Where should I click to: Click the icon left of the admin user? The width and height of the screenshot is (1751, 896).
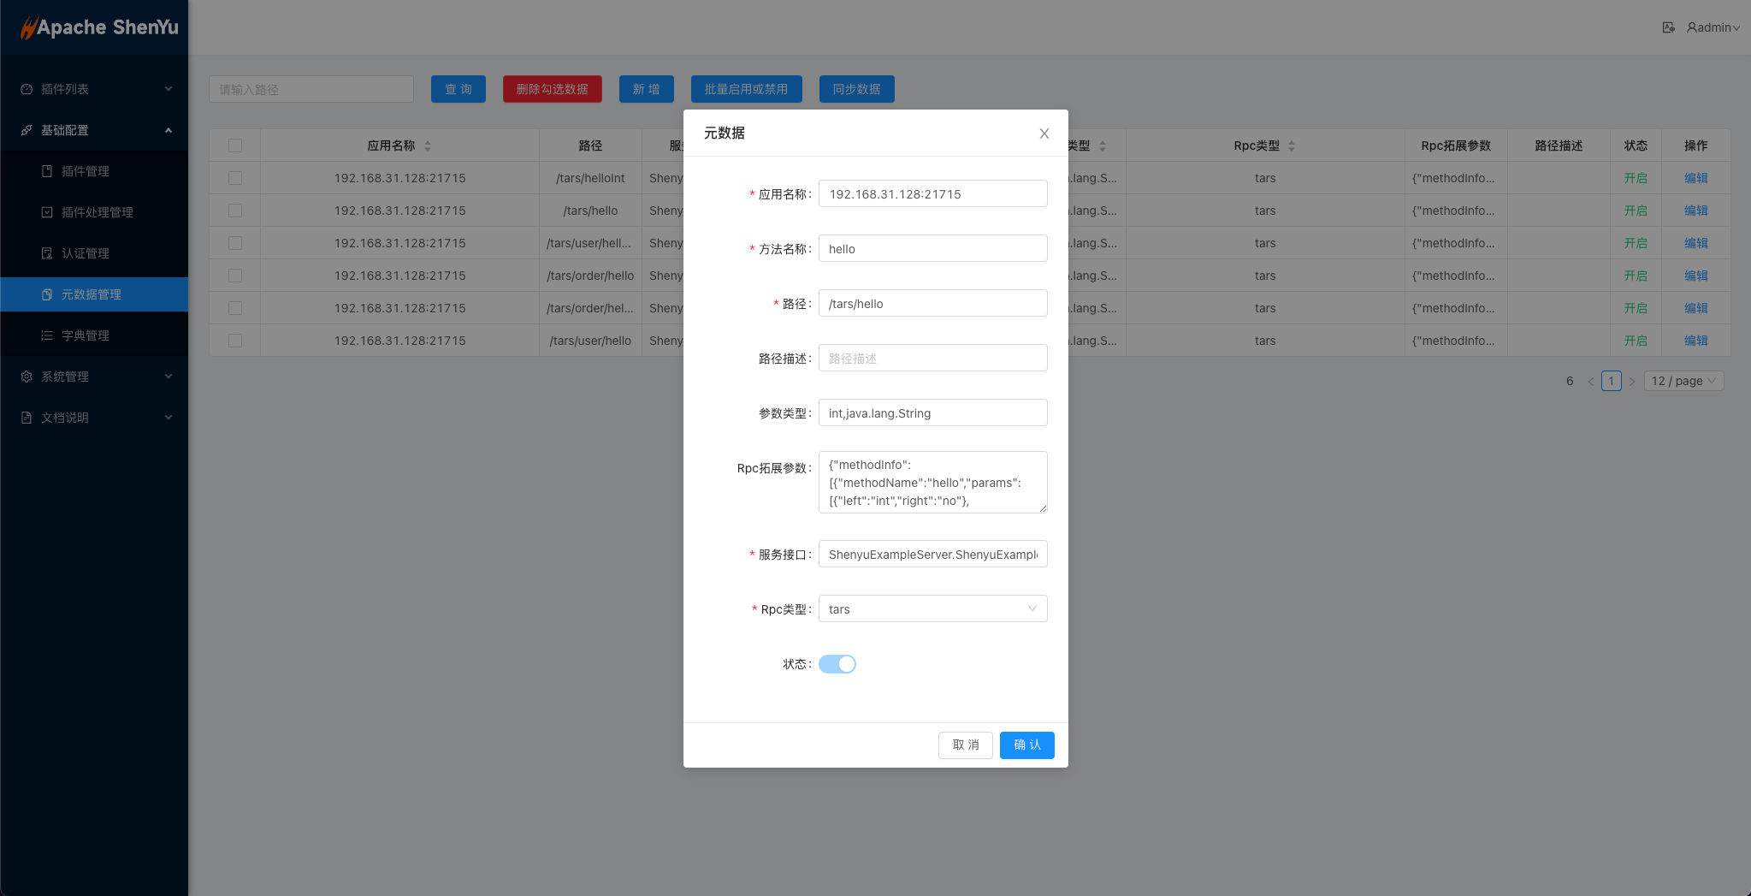click(x=1668, y=27)
